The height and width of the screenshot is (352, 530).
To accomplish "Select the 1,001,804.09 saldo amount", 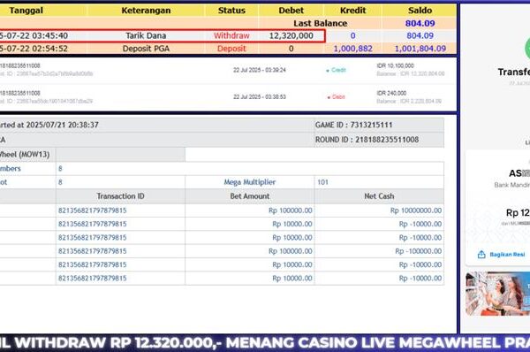I will click(420, 49).
